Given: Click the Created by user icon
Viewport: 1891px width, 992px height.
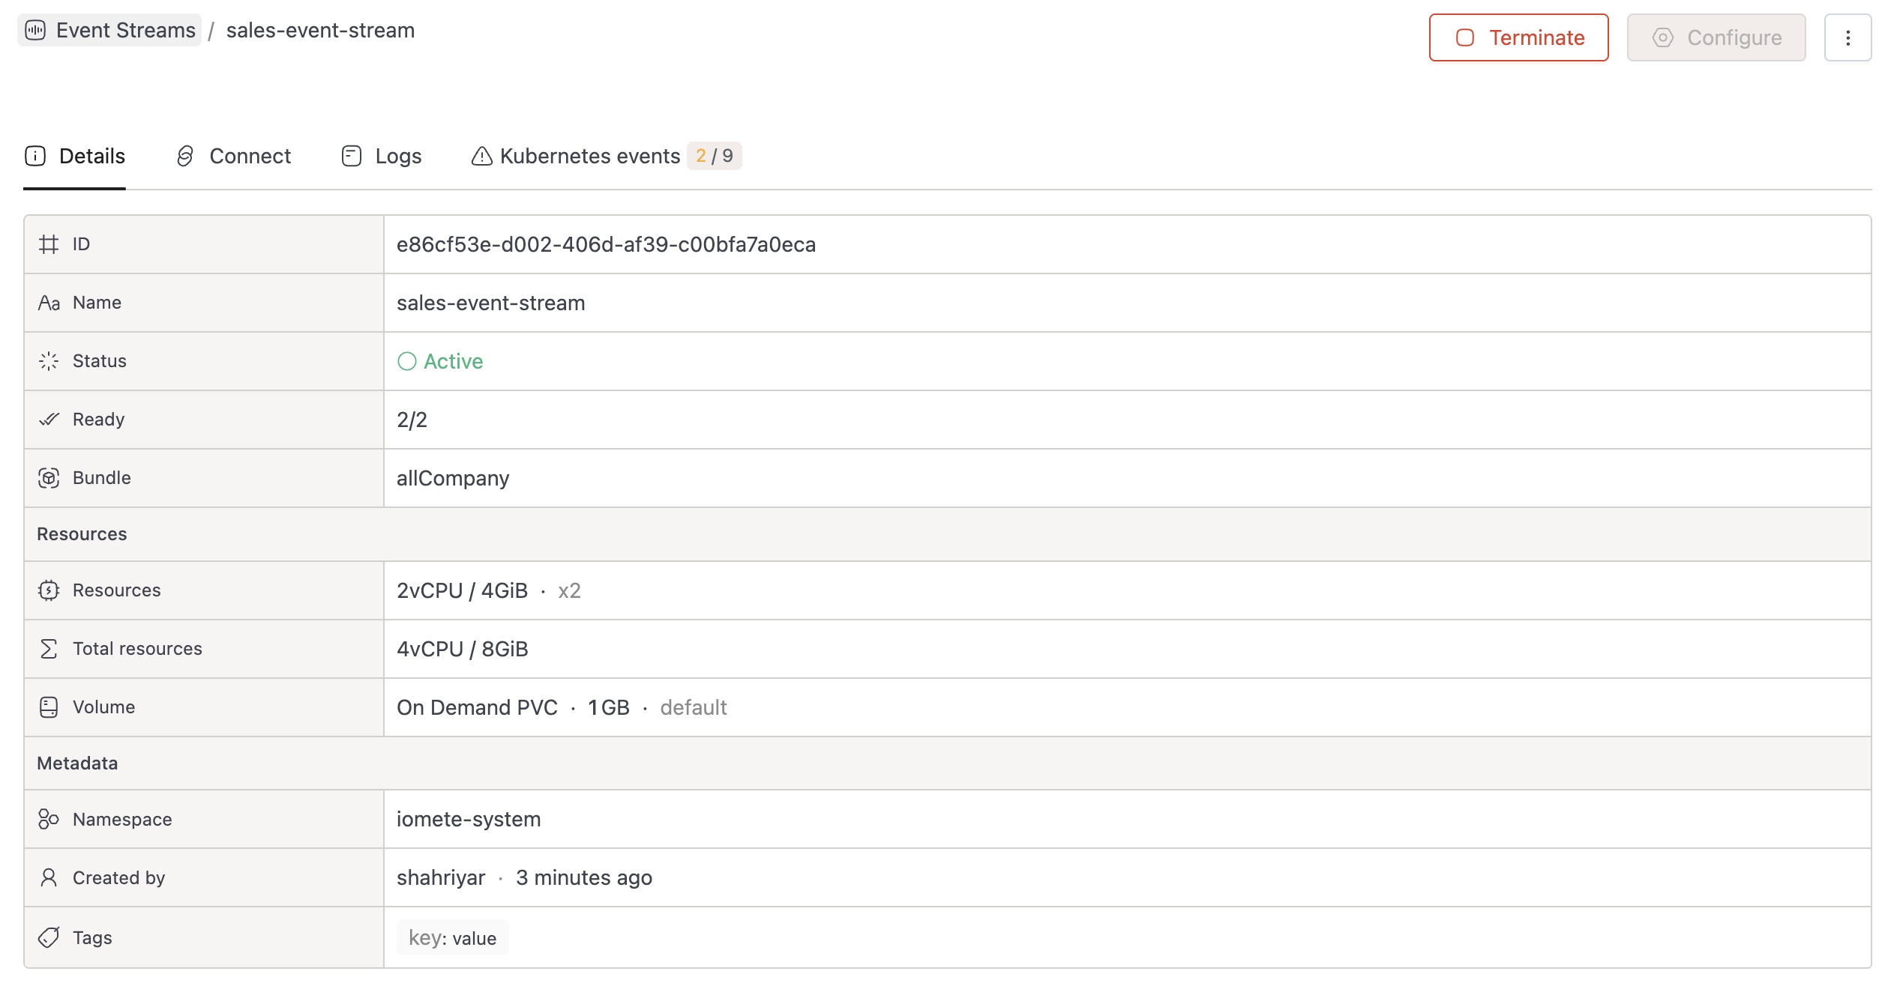Looking at the screenshot, I should click(x=49, y=877).
